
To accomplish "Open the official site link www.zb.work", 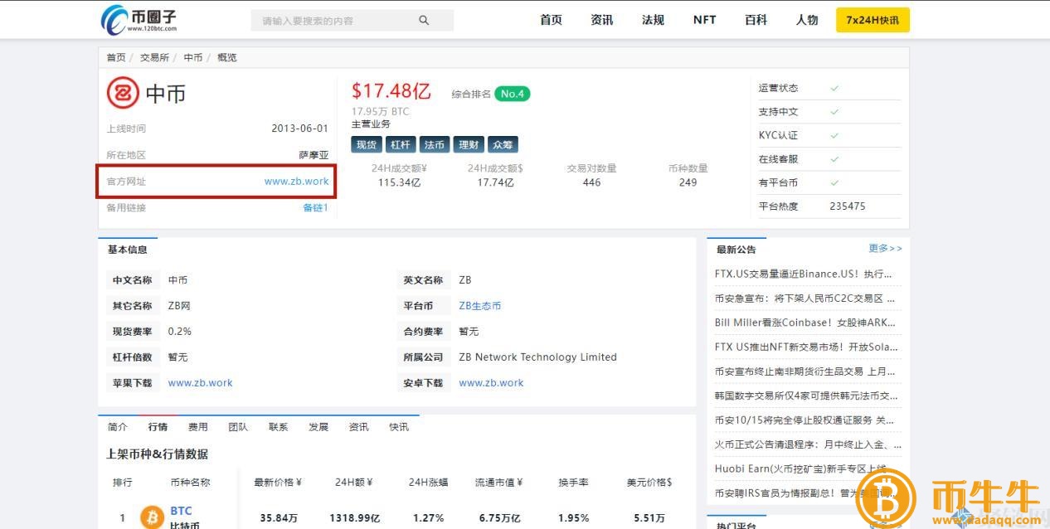I will click(296, 181).
